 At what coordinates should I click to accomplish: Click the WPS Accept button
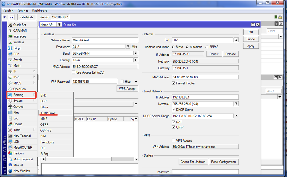(127, 89)
